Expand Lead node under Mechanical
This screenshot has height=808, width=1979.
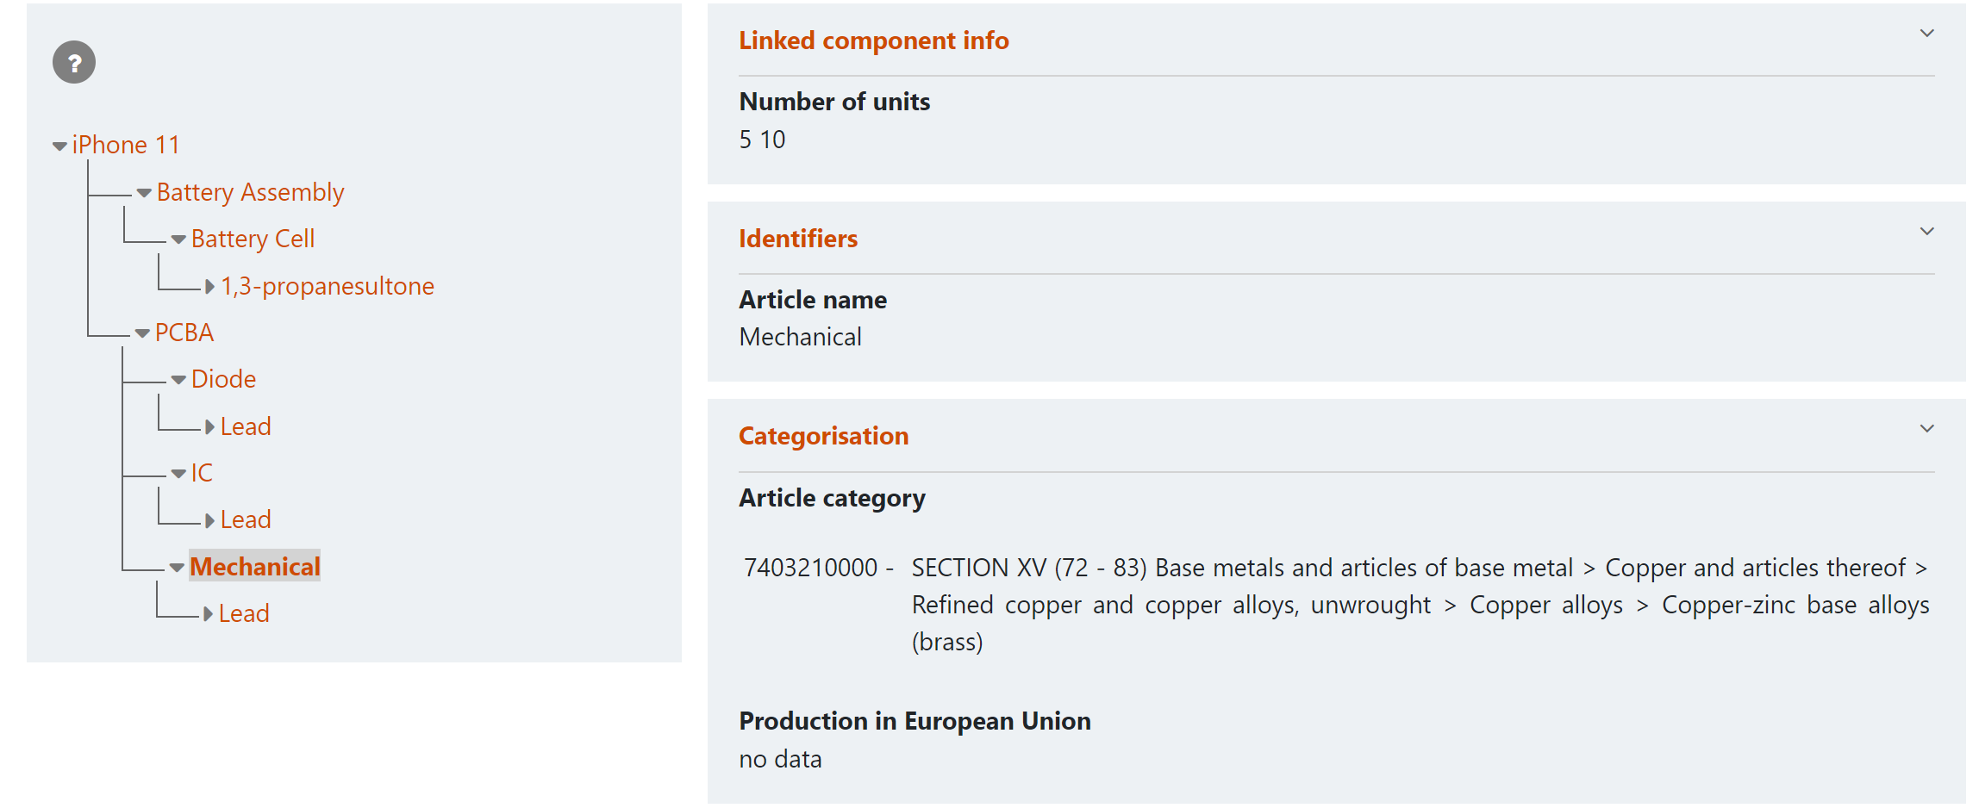208,614
